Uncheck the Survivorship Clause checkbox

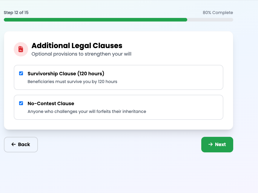coord(21,73)
